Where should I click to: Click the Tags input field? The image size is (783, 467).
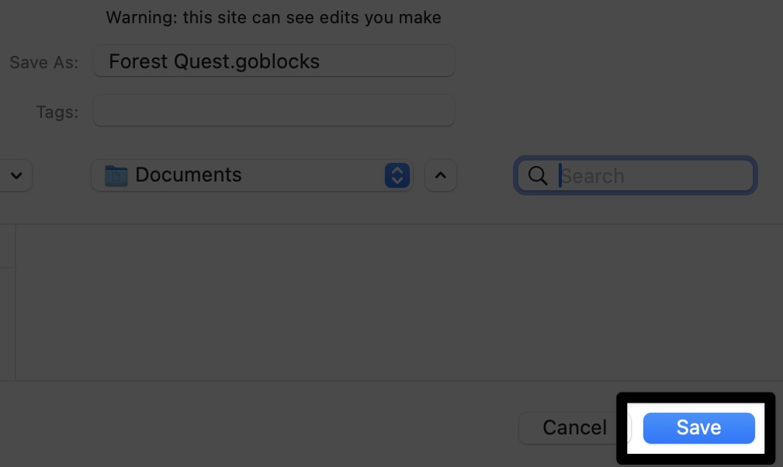(273, 111)
